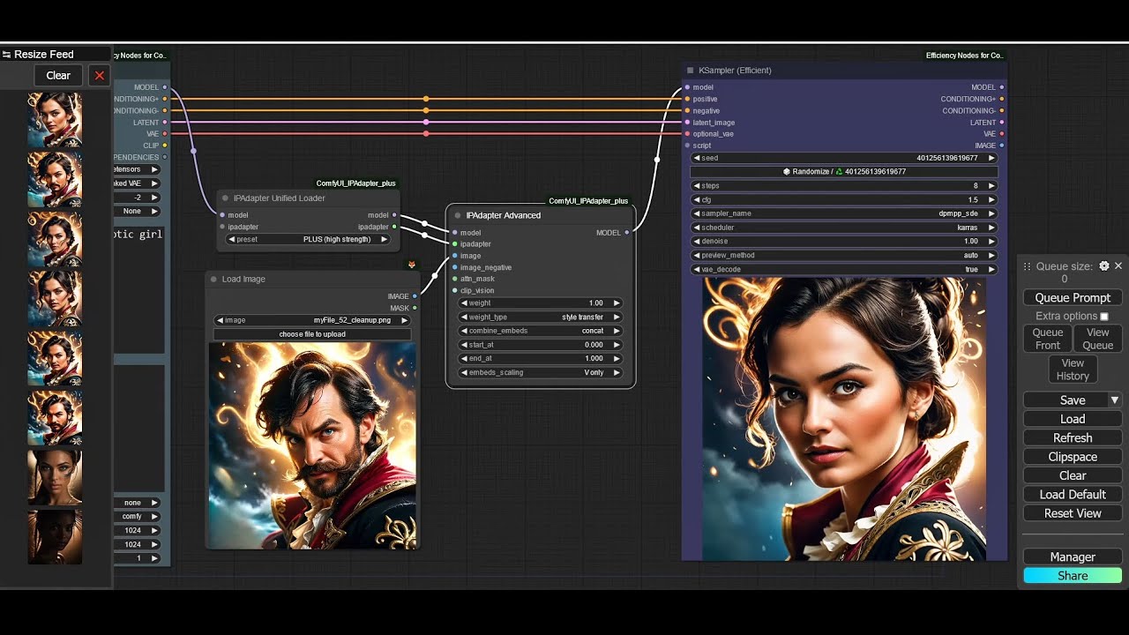
Task: Increase cfg with the right arrow
Action: pos(991,200)
